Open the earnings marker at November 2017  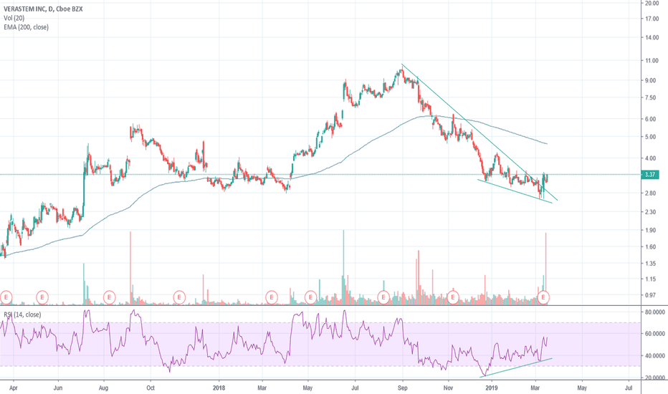coord(179,297)
